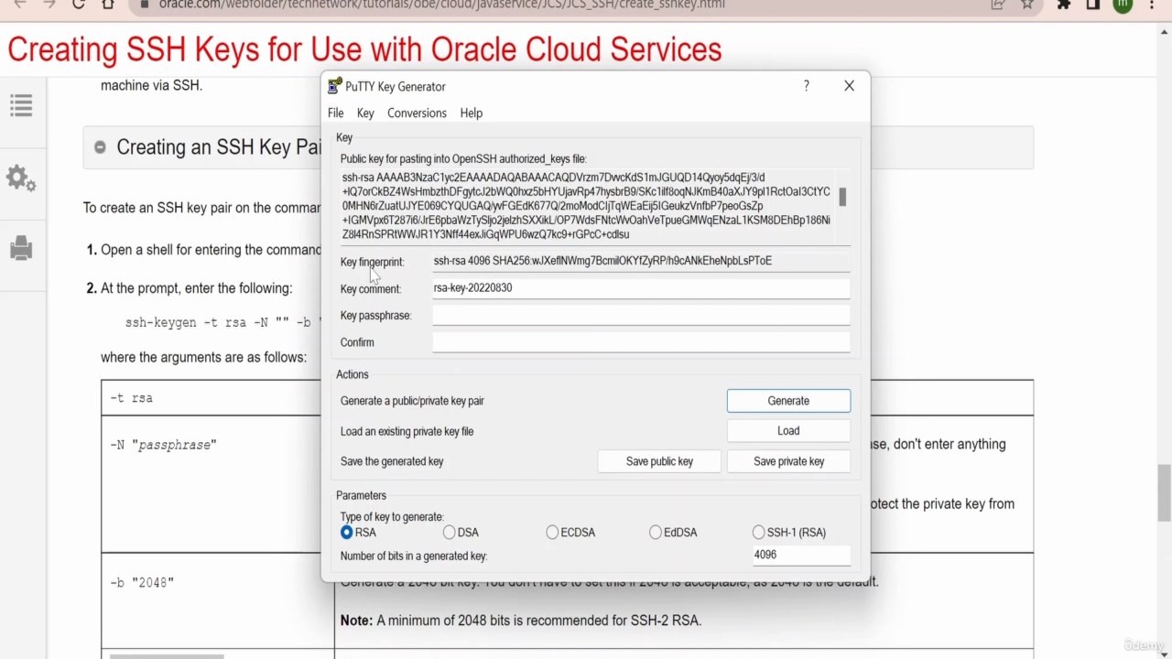Click the page title 'Creating SSH Keys for Use with Oracle Cloud Services'

pos(364,49)
